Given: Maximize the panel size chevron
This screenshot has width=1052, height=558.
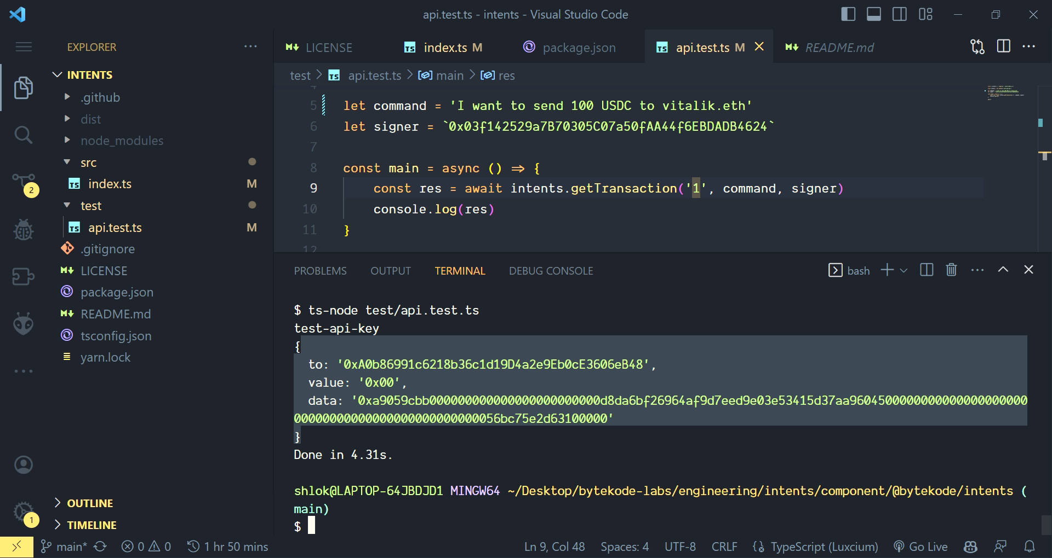Looking at the screenshot, I should [x=1003, y=270].
